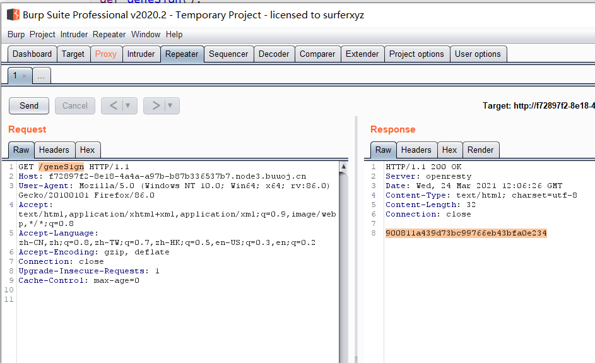The height and width of the screenshot is (363, 595).
Task: Click the Burp Suite logo icon
Action: pyautogui.click(x=13, y=15)
